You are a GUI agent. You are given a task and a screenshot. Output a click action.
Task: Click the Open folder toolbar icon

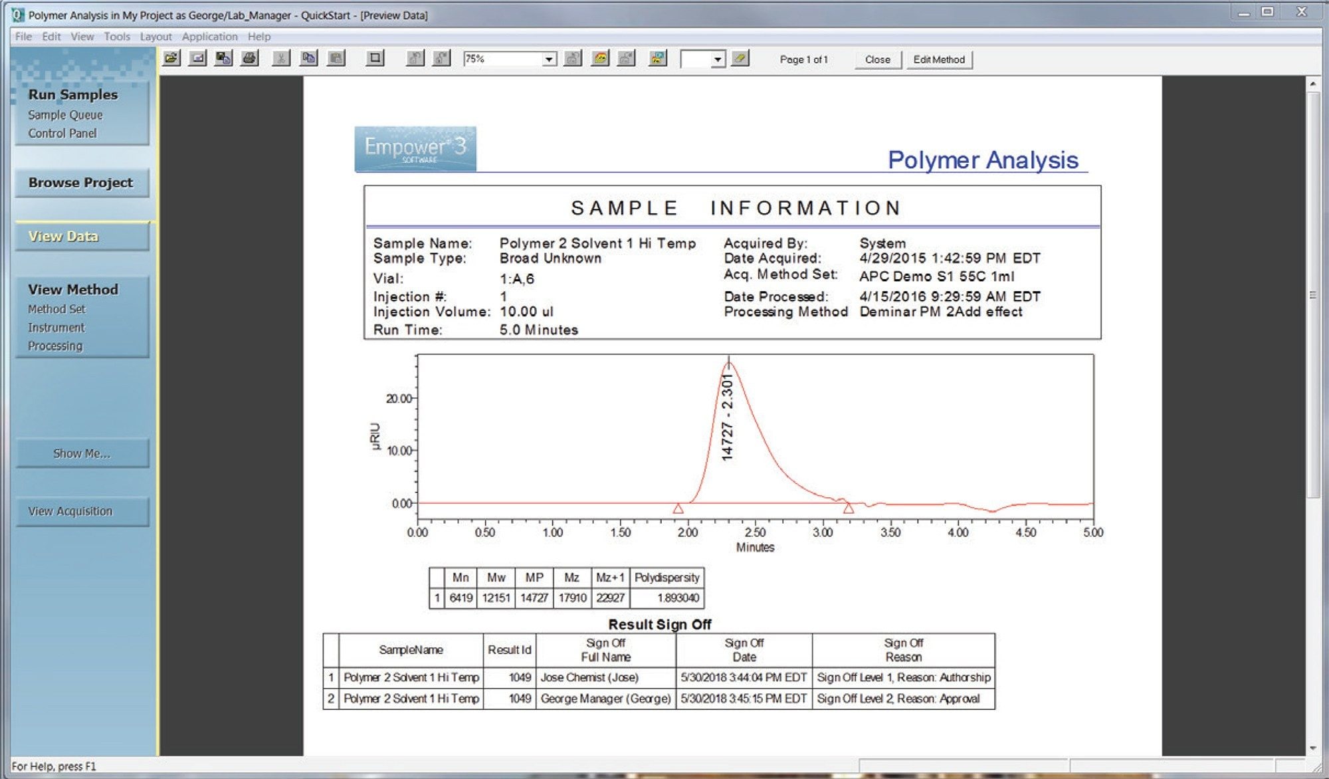pos(171,58)
